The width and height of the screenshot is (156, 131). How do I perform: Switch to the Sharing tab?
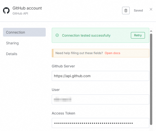tap(12, 43)
